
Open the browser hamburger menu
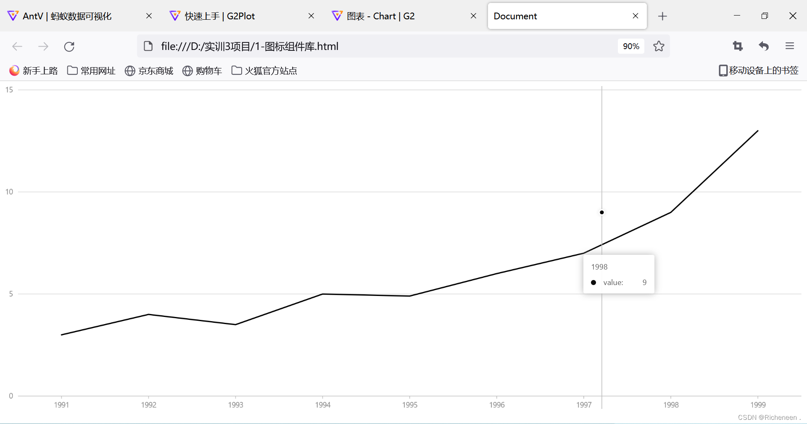click(790, 46)
